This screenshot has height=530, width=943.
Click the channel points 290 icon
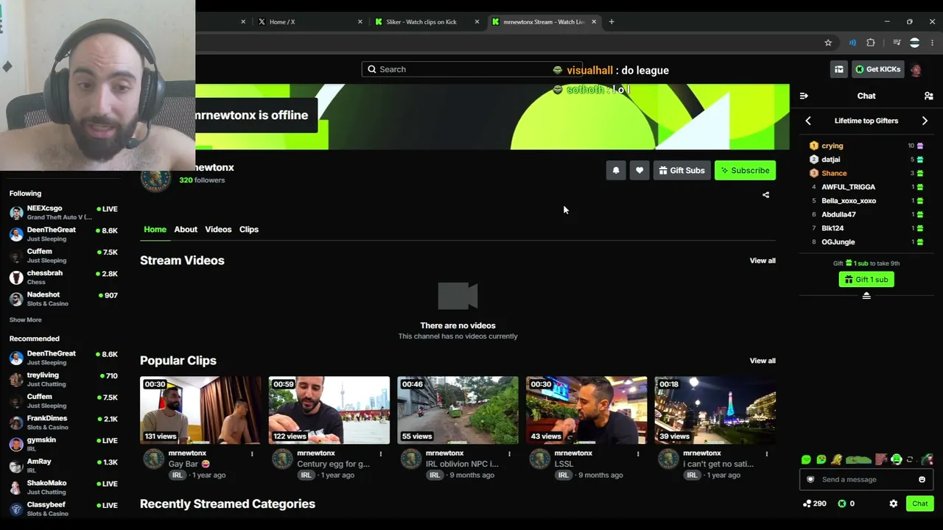807,504
